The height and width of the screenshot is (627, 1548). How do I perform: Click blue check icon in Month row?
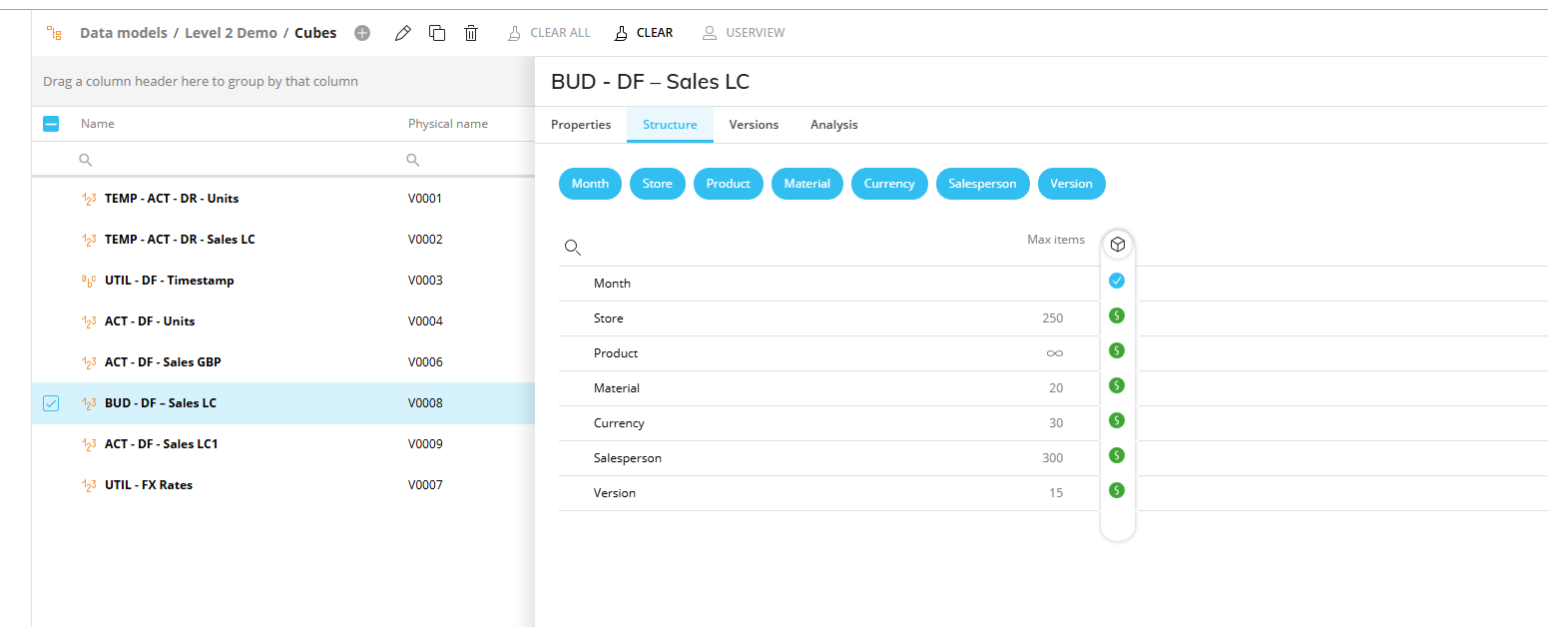[1117, 281]
